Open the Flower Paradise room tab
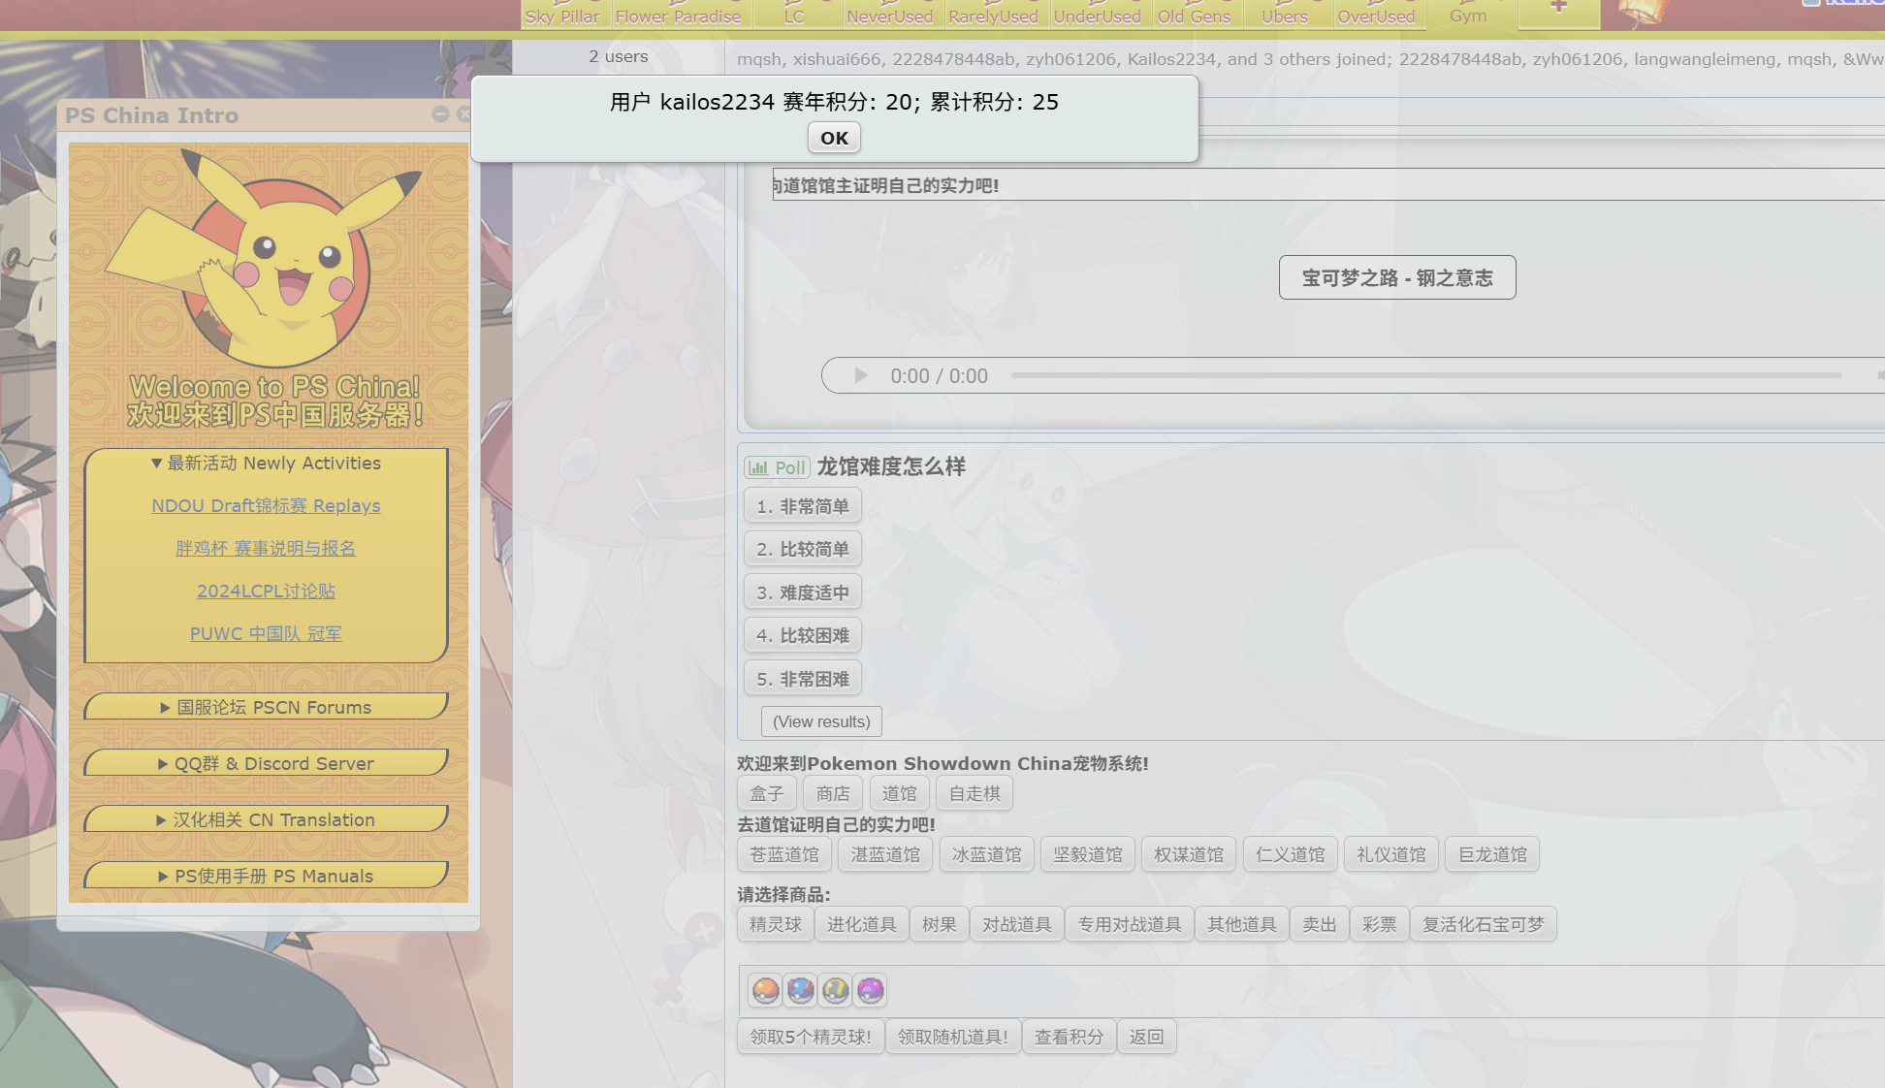The image size is (1885, 1088). tap(678, 16)
